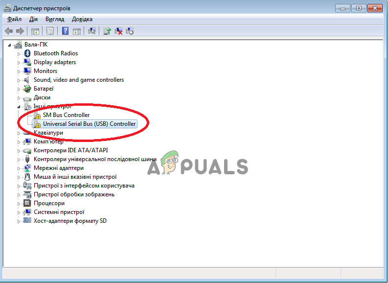Open the Вигляд menu
388x283 pixels.
click(x=55, y=19)
